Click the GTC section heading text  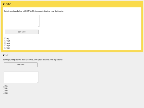click(x=8, y=4)
